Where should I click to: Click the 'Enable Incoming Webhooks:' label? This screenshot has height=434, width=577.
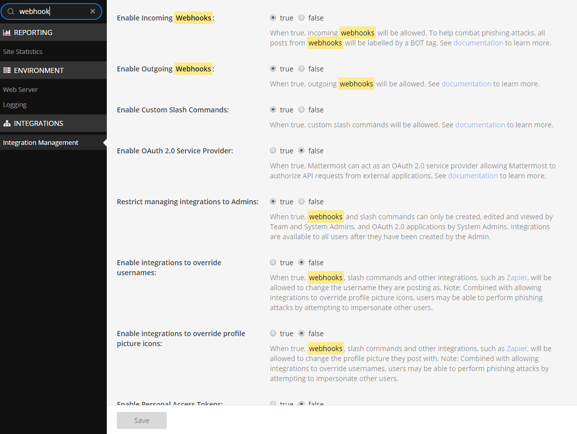[166, 17]
